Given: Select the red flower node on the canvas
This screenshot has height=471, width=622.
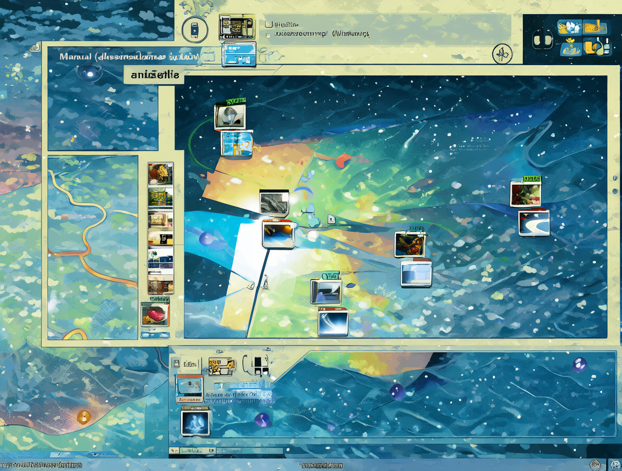Looking at the screenshot, I should coord(525,194).
